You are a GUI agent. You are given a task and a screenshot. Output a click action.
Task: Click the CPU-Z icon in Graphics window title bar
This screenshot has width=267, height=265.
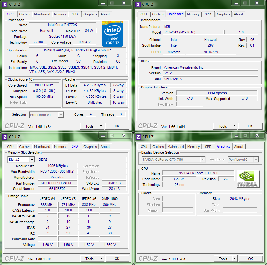pyautogui.click(x=138, y=137)
